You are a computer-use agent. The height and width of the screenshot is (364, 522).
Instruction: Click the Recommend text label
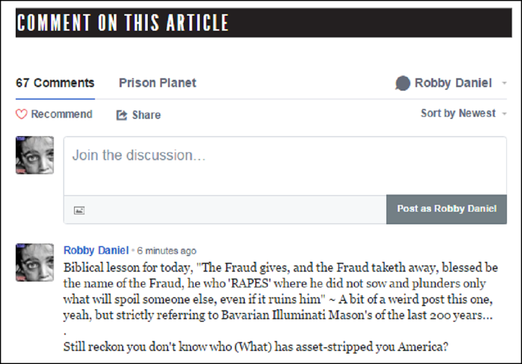[62, 114]
